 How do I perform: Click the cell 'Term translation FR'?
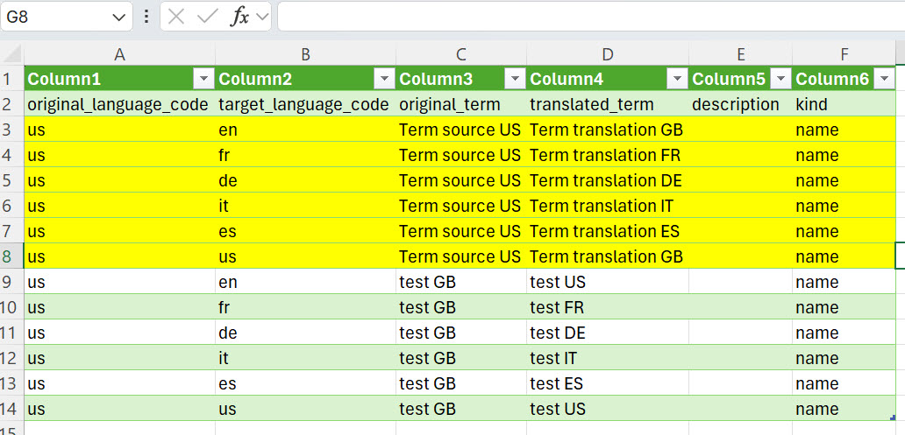(607, 155)
